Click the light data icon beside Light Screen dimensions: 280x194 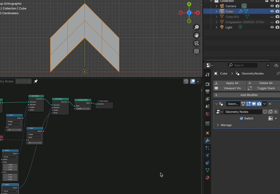(240, 27)
